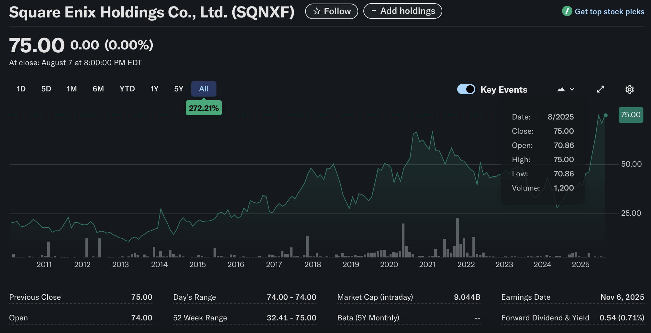Screen dimensions: 651x333
Task: Select the 1Y time range
Action: pyautogui.click(x=154, y=89)
